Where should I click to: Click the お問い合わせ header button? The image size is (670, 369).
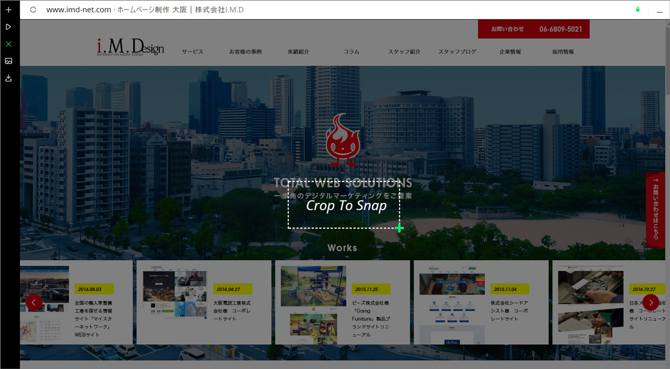[507, 29]
